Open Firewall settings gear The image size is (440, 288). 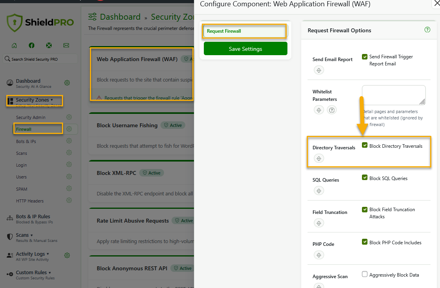[69, 129]
